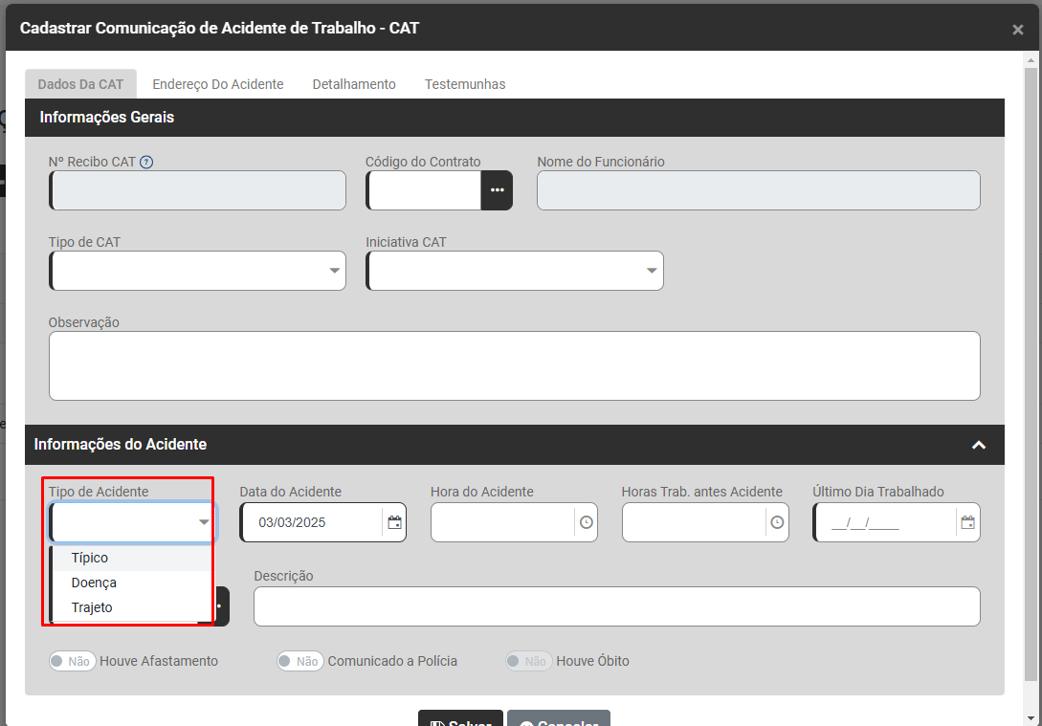Click the Código do Contrato input field

pyautogui.click(x=424, y=190)
